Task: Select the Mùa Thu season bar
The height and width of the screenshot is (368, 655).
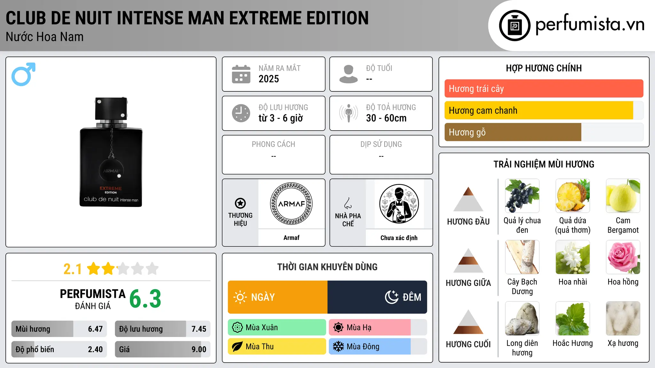Action: [277, 347]
